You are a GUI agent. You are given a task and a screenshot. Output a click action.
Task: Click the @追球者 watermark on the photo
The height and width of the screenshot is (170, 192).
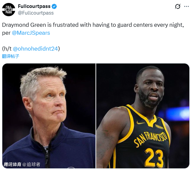32,164
